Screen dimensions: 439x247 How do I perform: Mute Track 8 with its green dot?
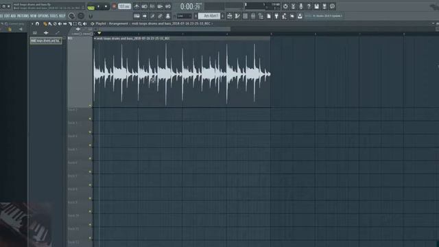pyautogui.click(x=90, y=198)
